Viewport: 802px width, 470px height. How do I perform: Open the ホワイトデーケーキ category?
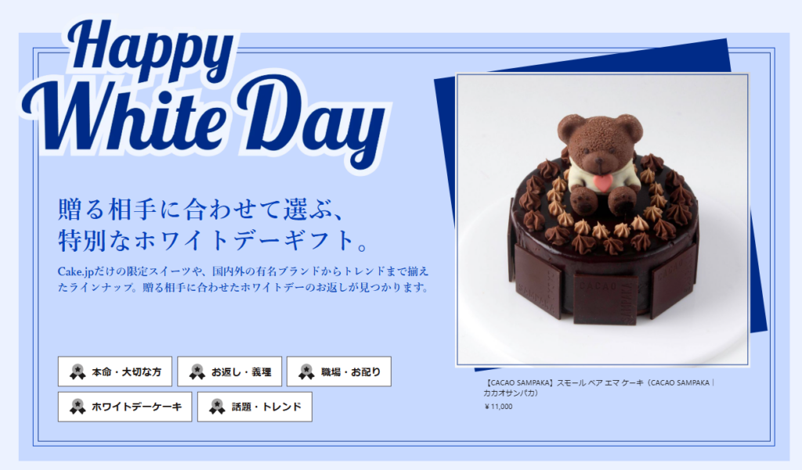125,407
